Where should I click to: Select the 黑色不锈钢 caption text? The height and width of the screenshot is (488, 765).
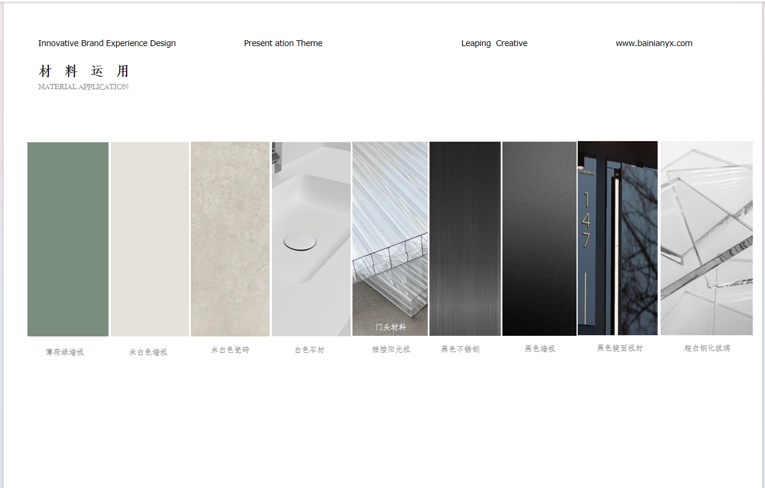pyautogui.click(x=460, y=349)
